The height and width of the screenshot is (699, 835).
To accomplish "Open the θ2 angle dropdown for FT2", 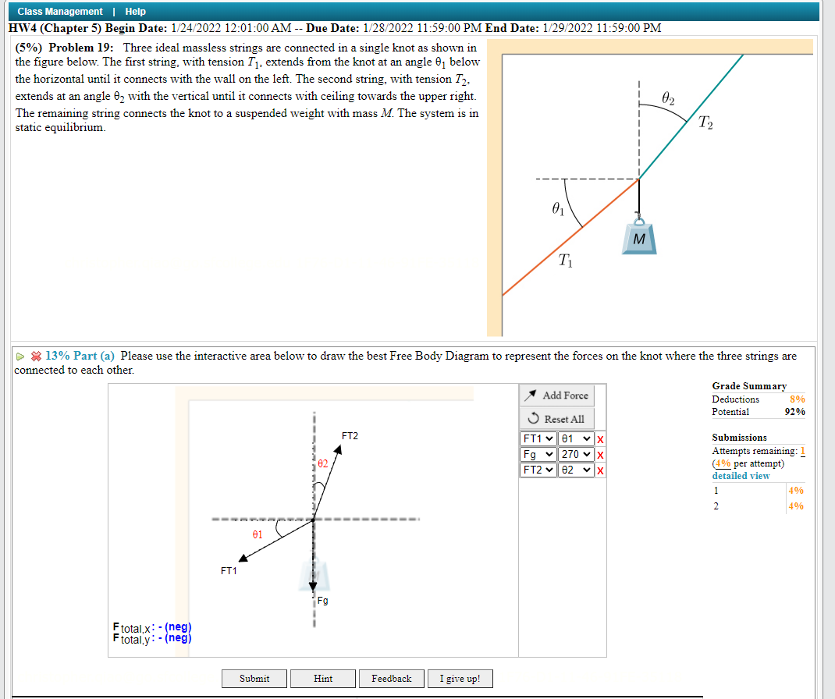I will point(575,470).
